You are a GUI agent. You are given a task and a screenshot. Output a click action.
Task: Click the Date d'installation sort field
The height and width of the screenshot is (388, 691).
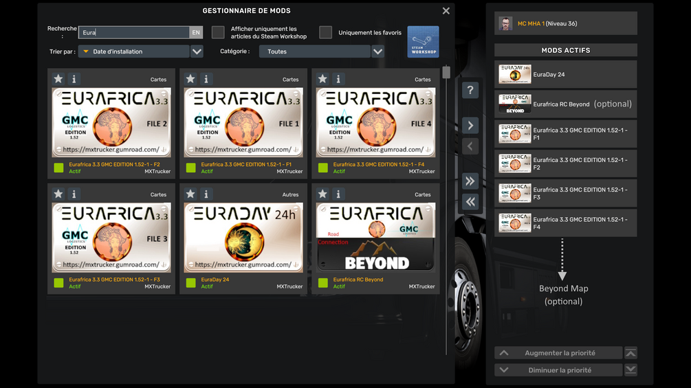134,52
